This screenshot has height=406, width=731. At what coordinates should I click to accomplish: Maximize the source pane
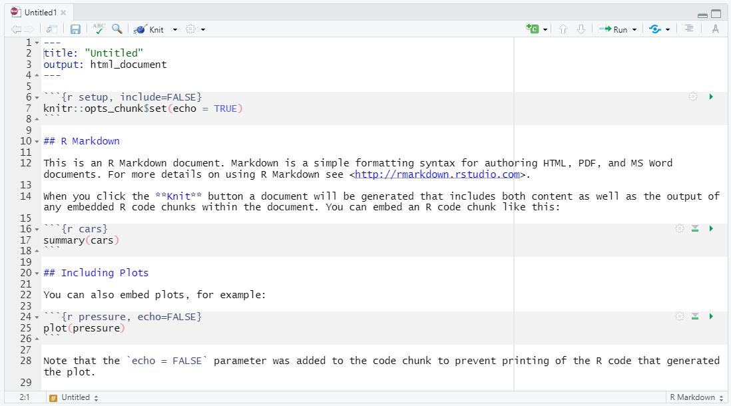click(x=716, y=14)
